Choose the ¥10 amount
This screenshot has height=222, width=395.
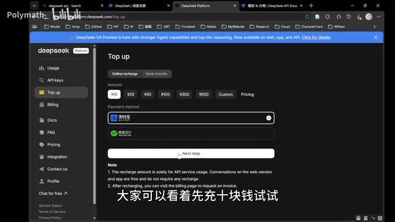click(114, 94)
